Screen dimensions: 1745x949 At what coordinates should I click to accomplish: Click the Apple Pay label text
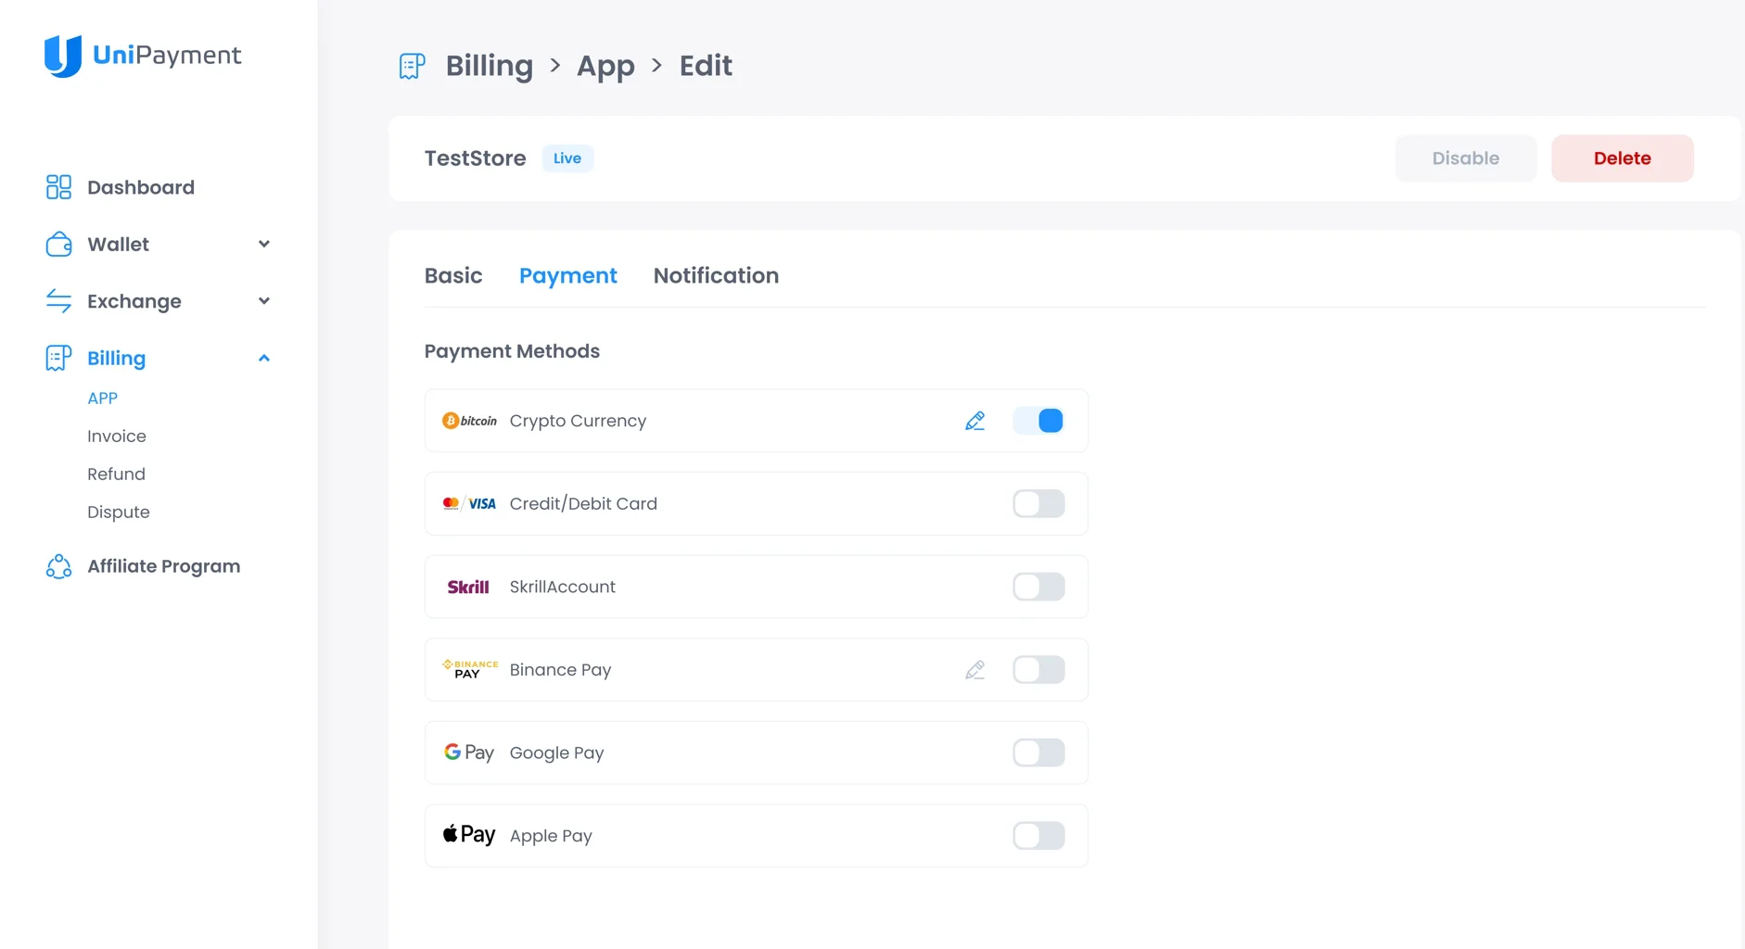551,836
